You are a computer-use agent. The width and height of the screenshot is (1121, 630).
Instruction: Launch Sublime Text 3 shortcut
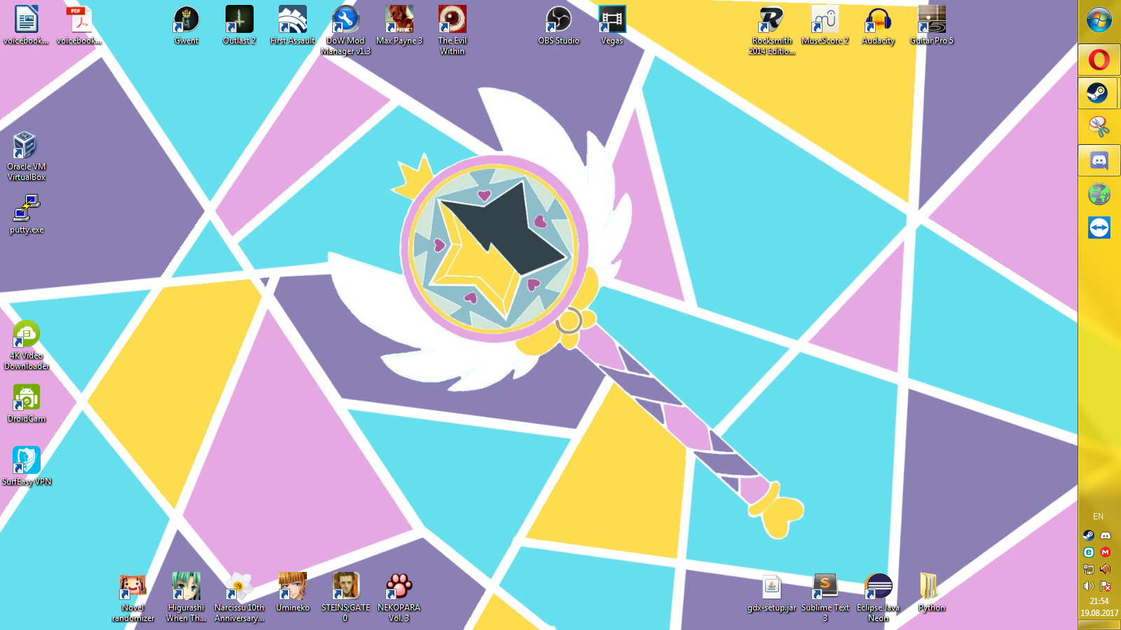coord(825,597)
